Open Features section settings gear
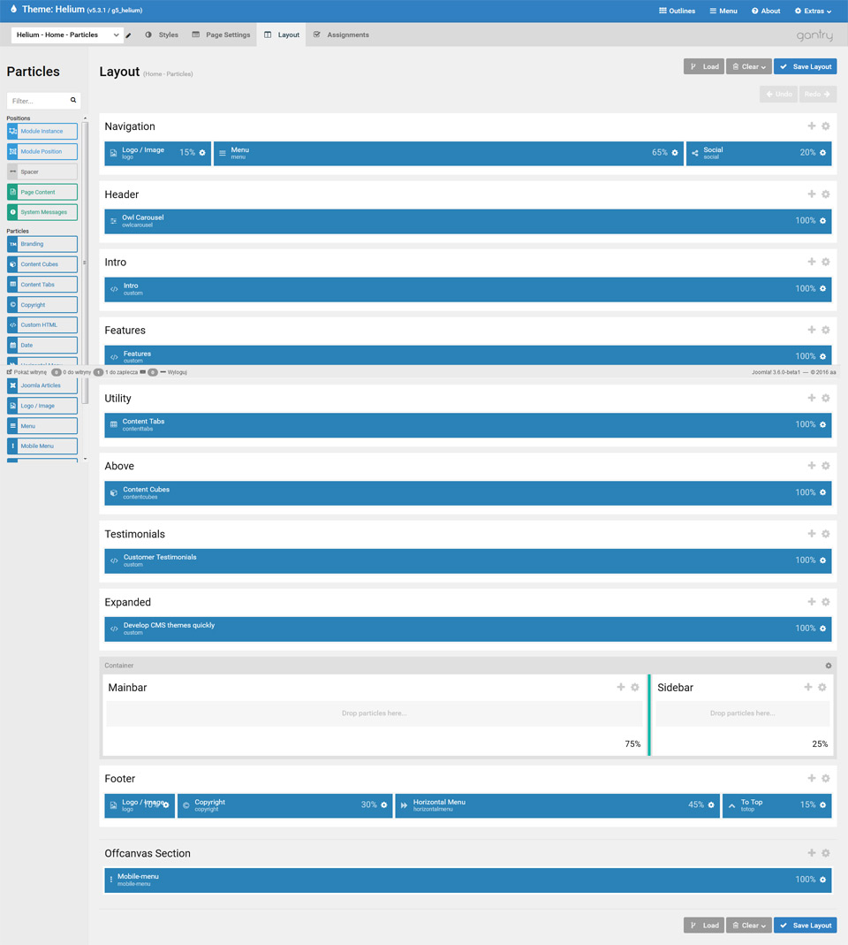The image size is (848, 945). [x=826, y=330]
